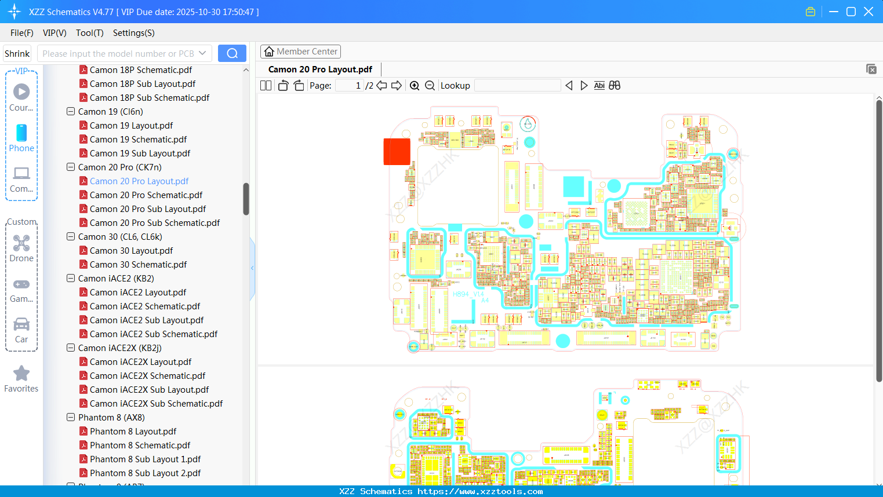Open the File(F) menu

[22, 33]
